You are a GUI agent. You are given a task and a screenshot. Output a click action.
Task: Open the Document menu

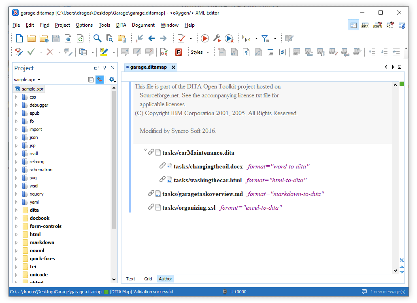tap(143, 25)
